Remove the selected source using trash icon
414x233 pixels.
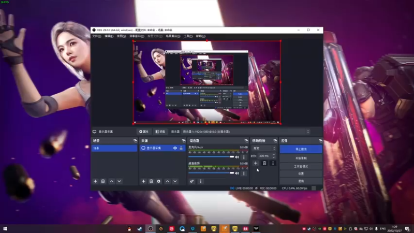tap(151, 181)
